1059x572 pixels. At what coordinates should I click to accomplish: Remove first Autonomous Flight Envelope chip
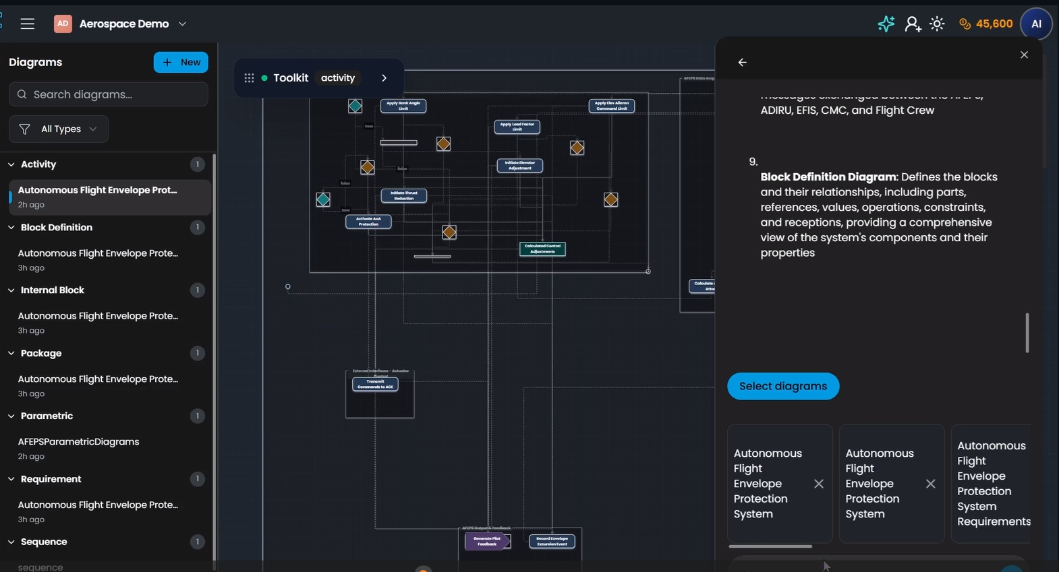(819, 484)
